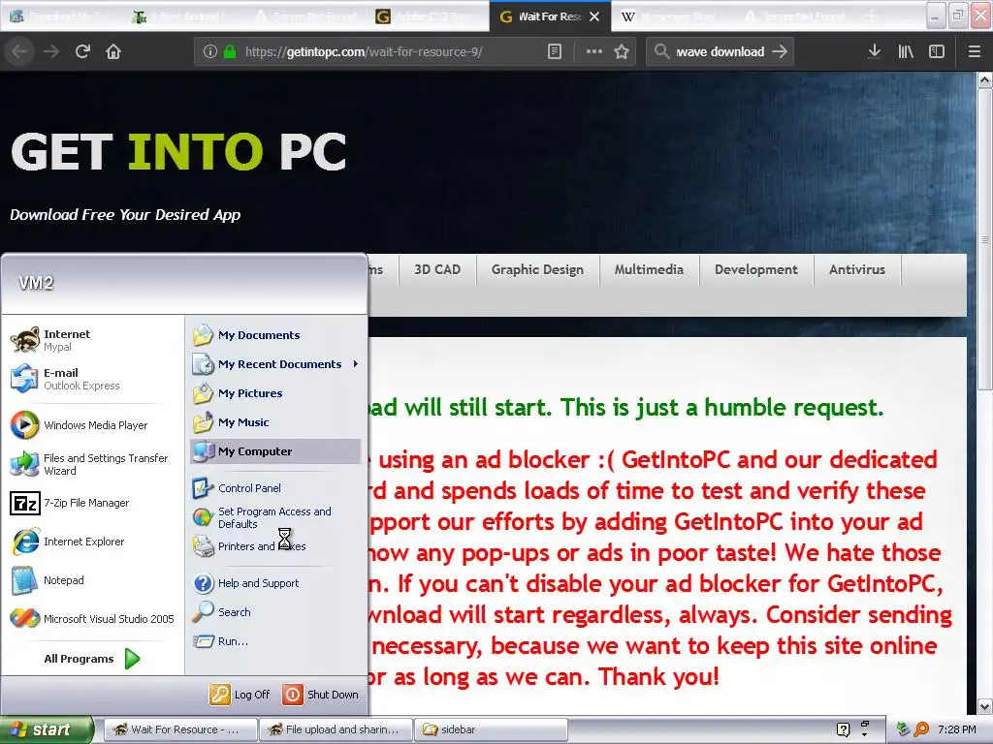Open My Documents folder
The width and height of the screenshot is (993, 744).
275,335
